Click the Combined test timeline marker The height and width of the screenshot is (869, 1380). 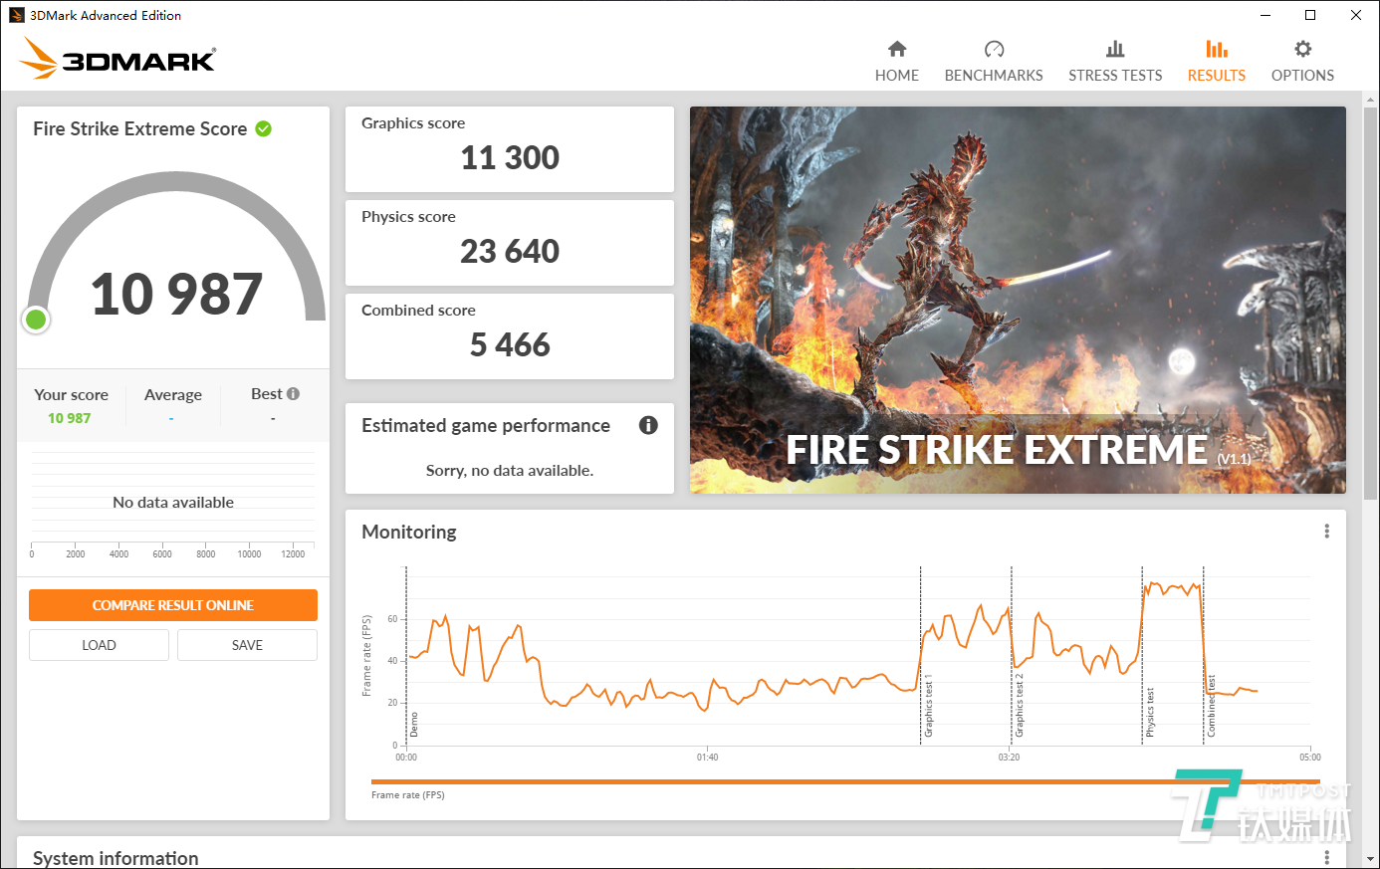click(x=1212, y=707)
